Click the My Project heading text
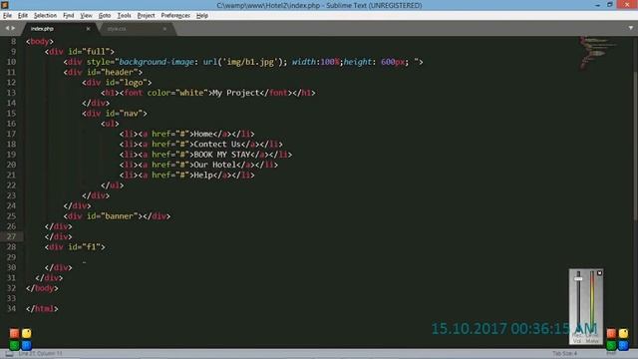The width and height of the screenshot is (638, 359). point(236,93)
